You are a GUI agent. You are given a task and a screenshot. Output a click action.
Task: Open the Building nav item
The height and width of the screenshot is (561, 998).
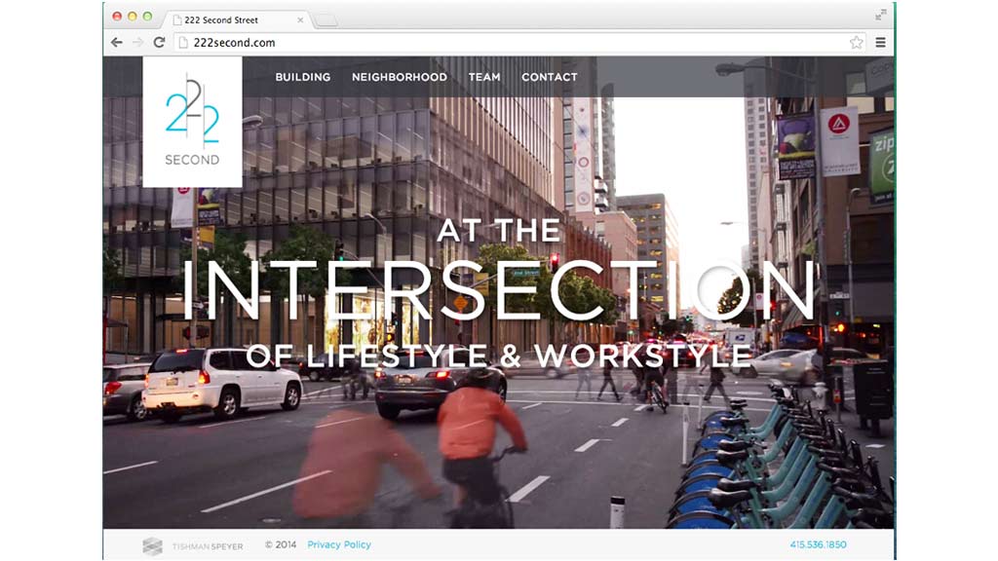click(x=302, y=77)
